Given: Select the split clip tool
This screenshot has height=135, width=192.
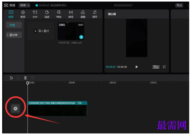Looking at the screenshot, I should [x=25, y=78].
